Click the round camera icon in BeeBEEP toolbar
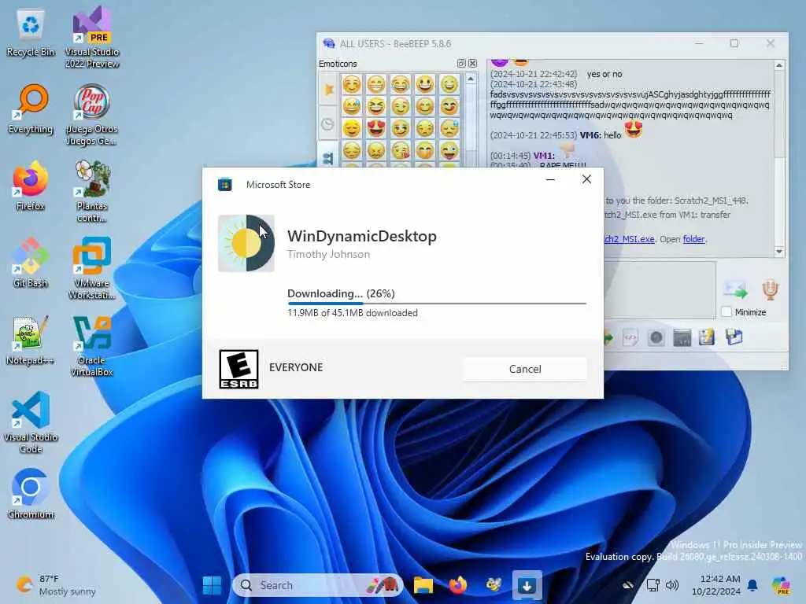This screenshot has height=604, width=806. click(x=656, y=337)
